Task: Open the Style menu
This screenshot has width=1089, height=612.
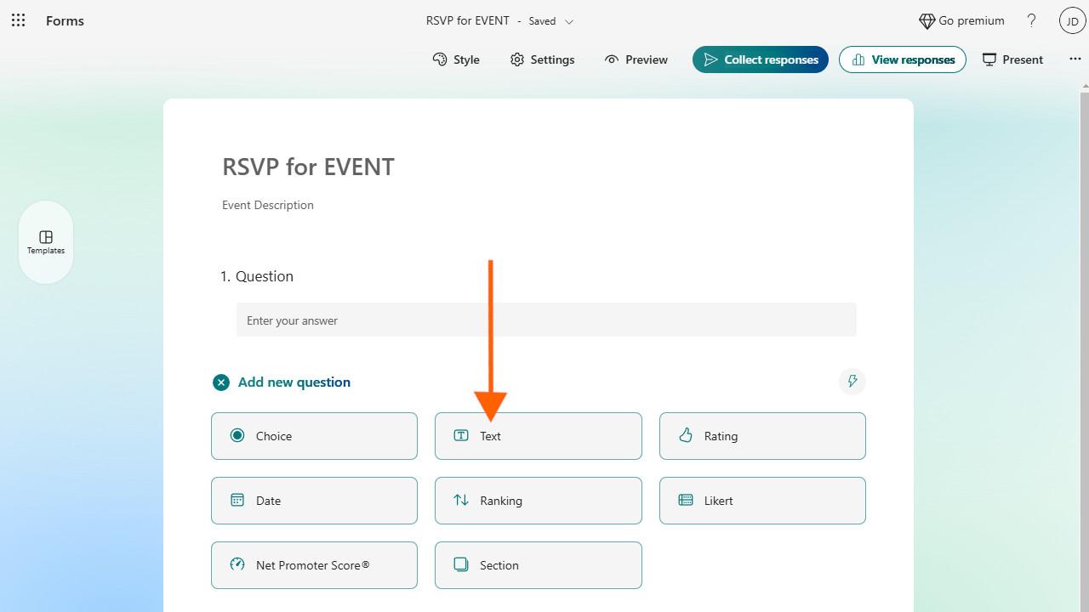Action: click(456, 59)
